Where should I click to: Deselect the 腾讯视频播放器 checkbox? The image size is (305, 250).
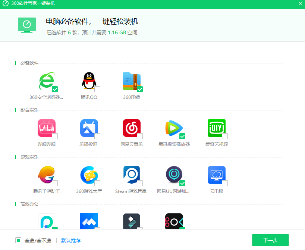pos(182,136)
